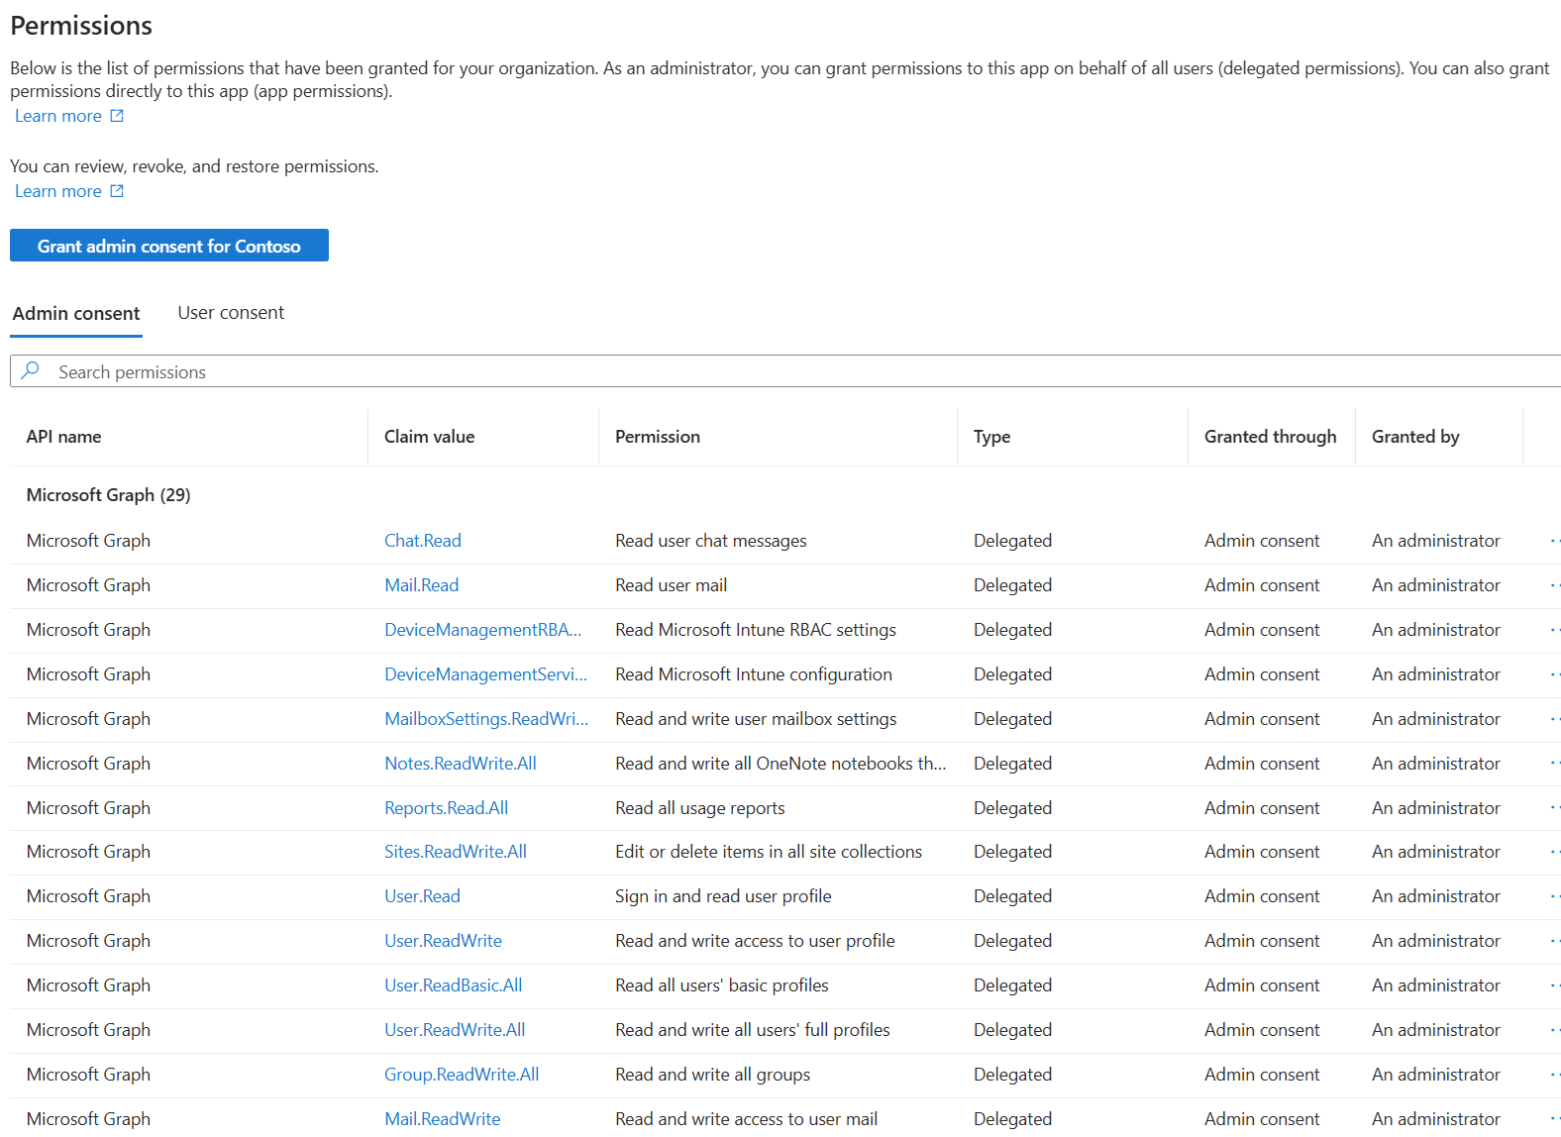Click the Granted by column header
The image size is (1561, 1137).
point(1416,437)
